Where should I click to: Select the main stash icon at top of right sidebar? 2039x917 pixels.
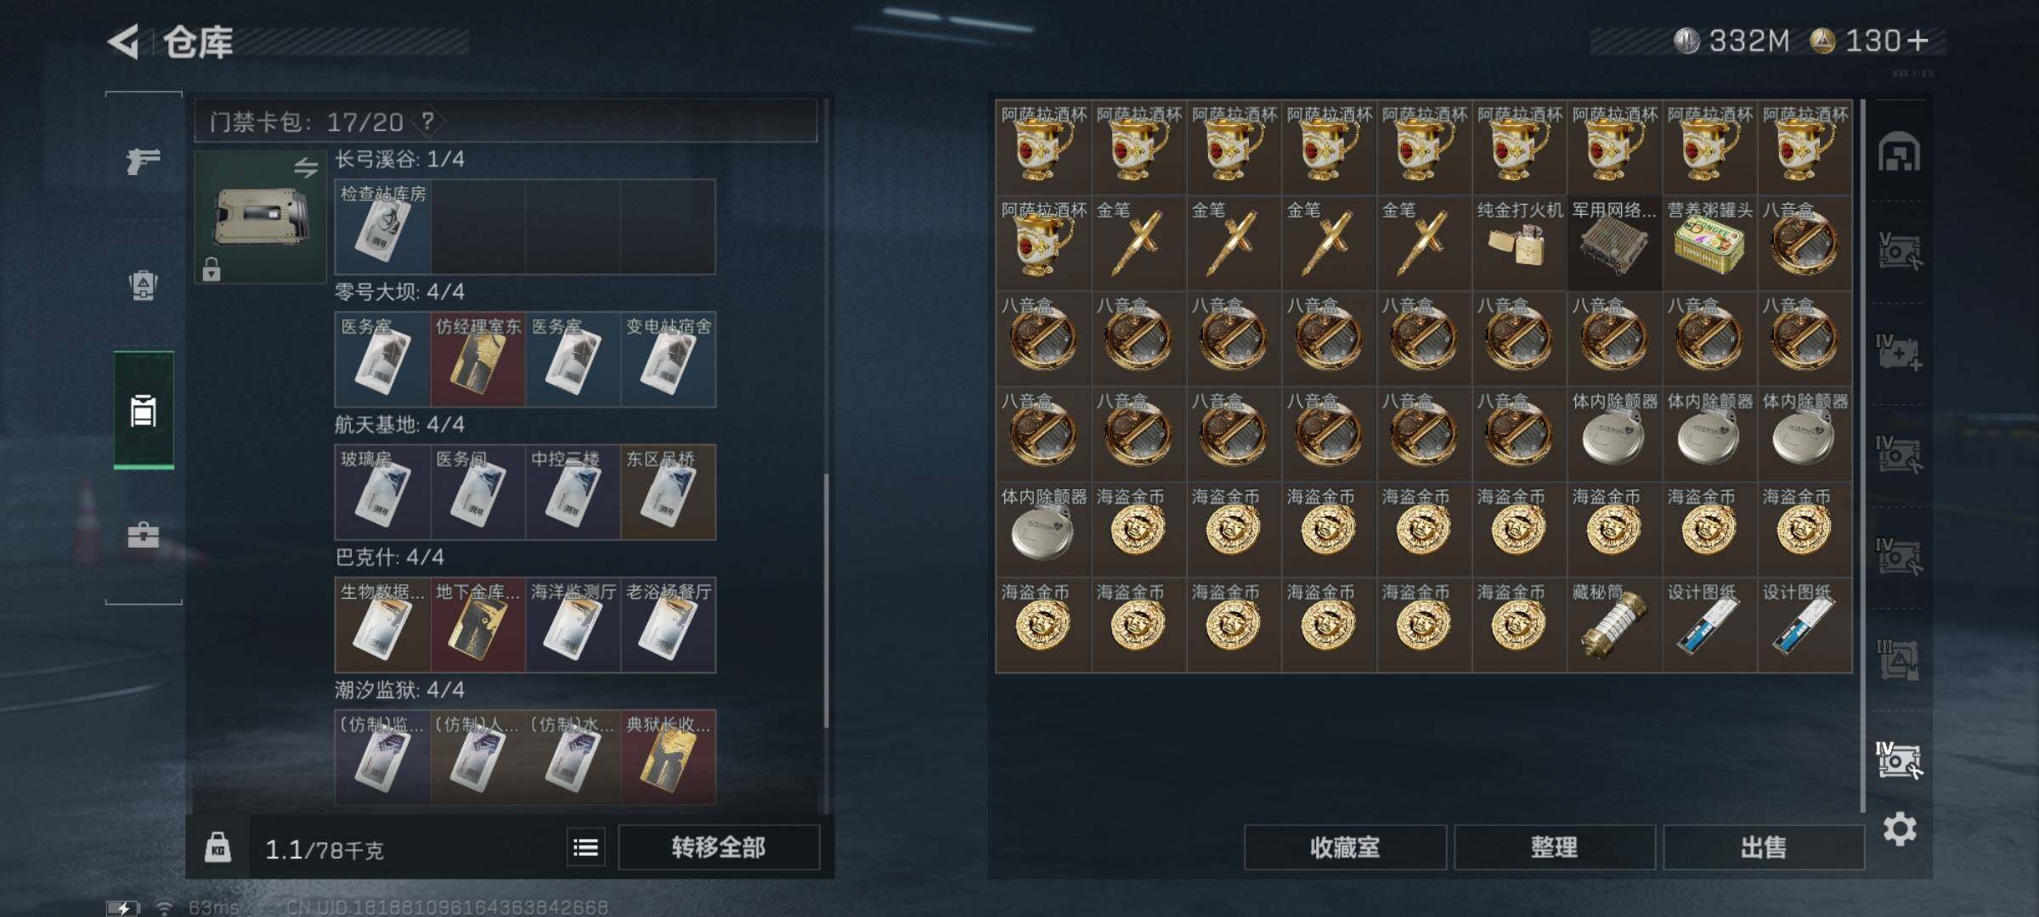click(x=1899, y=152)
